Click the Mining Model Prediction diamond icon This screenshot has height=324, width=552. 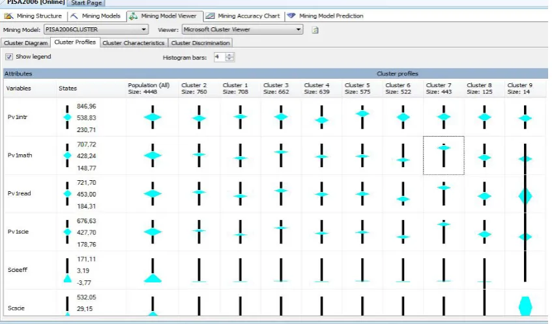tap(291, 16)
